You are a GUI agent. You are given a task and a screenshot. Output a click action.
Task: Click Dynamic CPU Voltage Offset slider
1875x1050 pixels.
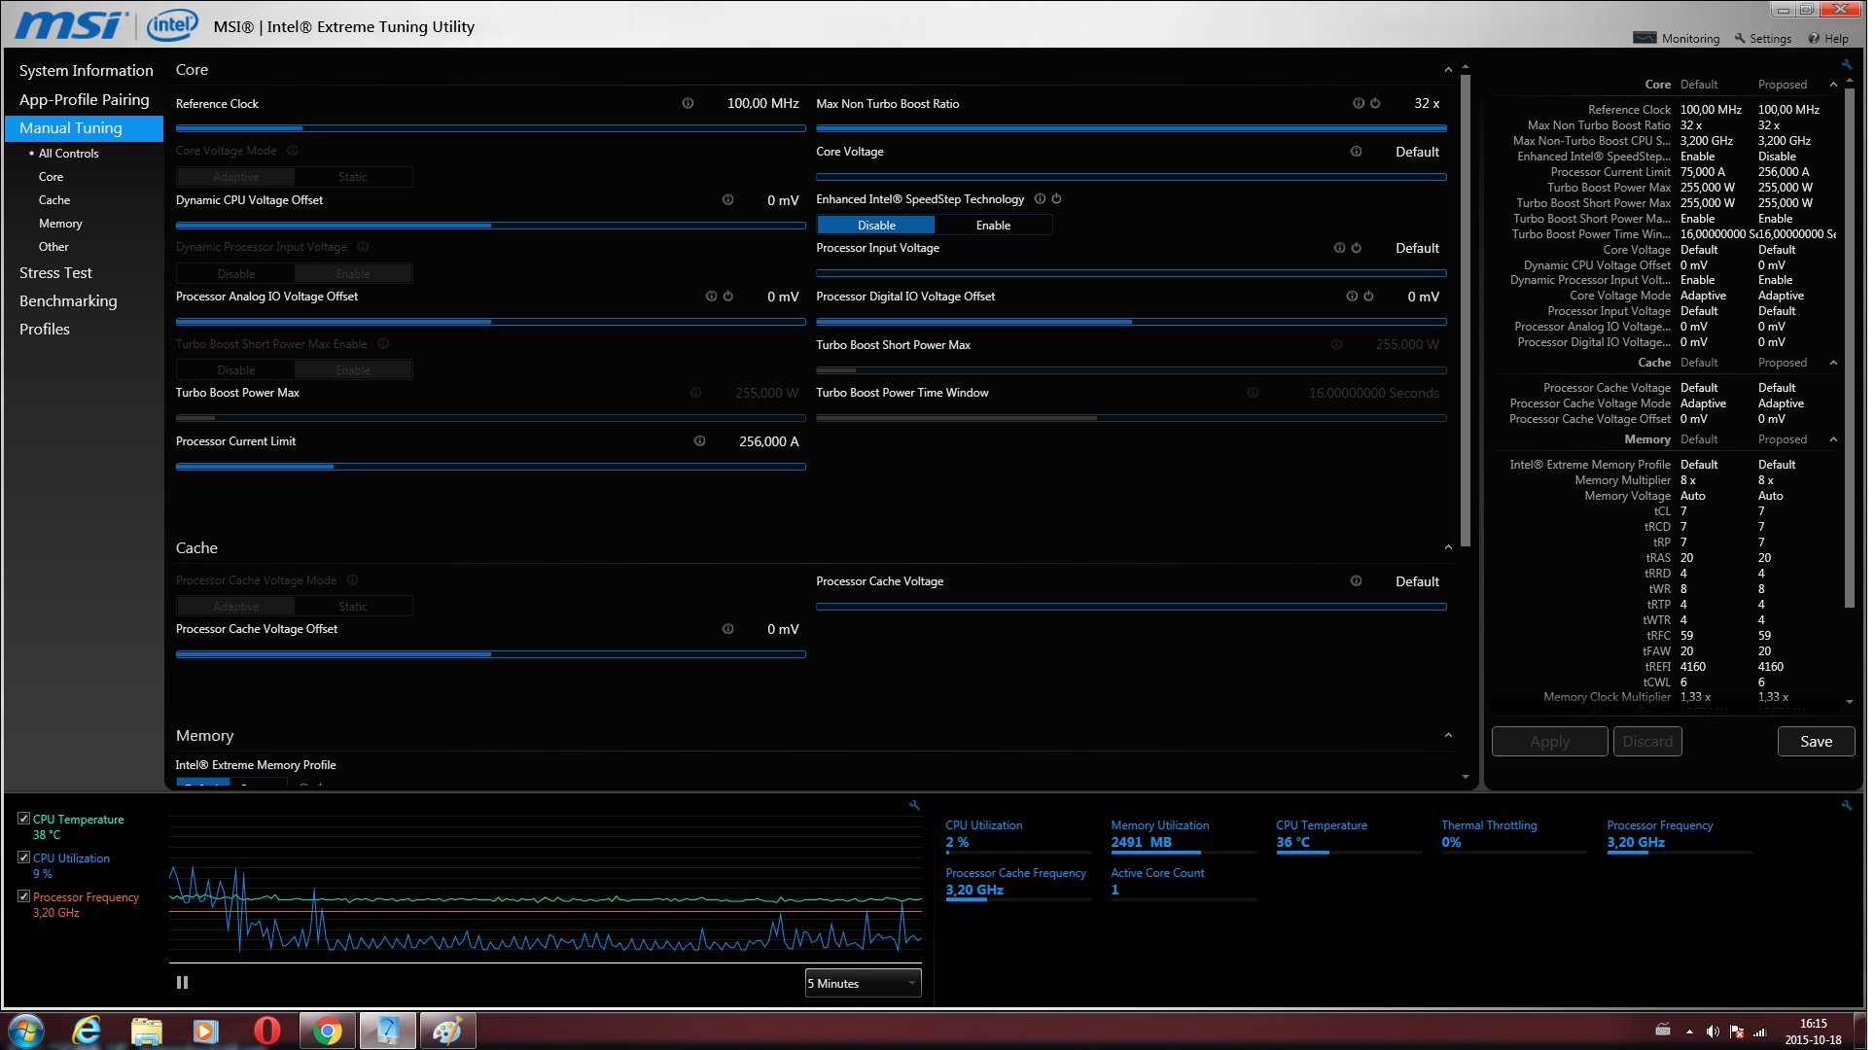pyautogui.click(x=491, y=226)
